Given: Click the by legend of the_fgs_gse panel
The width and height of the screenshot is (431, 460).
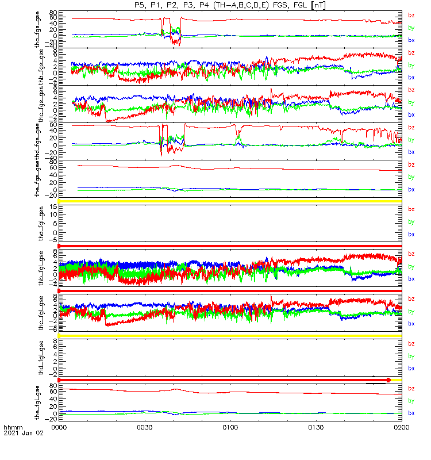Looking at the screenshot, I should [411, 177].
